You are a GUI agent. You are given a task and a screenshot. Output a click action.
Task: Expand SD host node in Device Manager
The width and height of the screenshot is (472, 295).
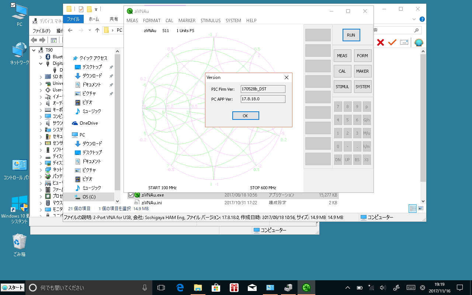(x=41, y=77)
